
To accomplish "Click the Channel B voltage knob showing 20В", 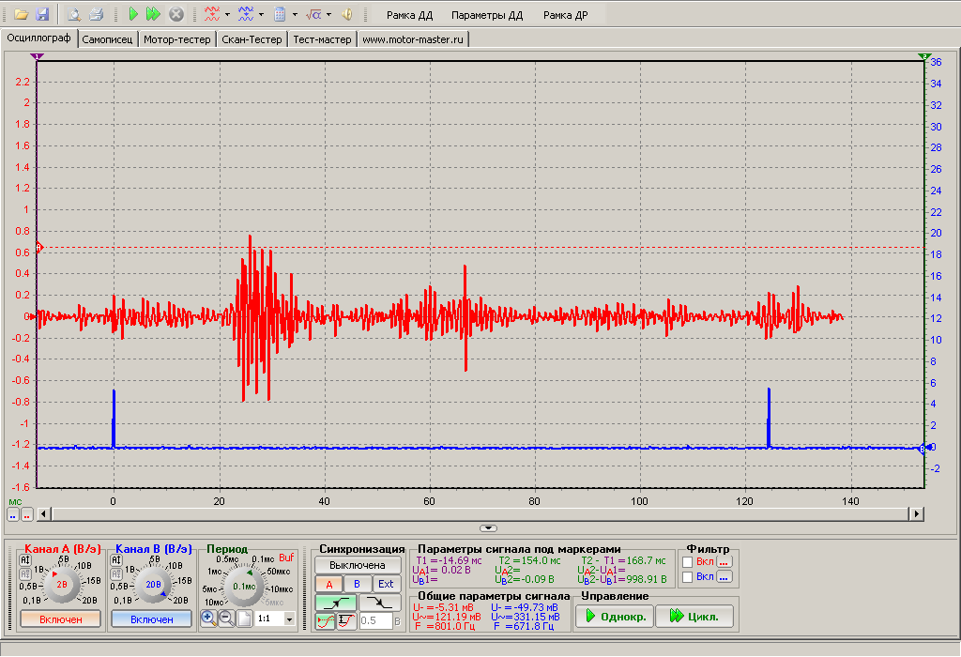I will 153,584.
